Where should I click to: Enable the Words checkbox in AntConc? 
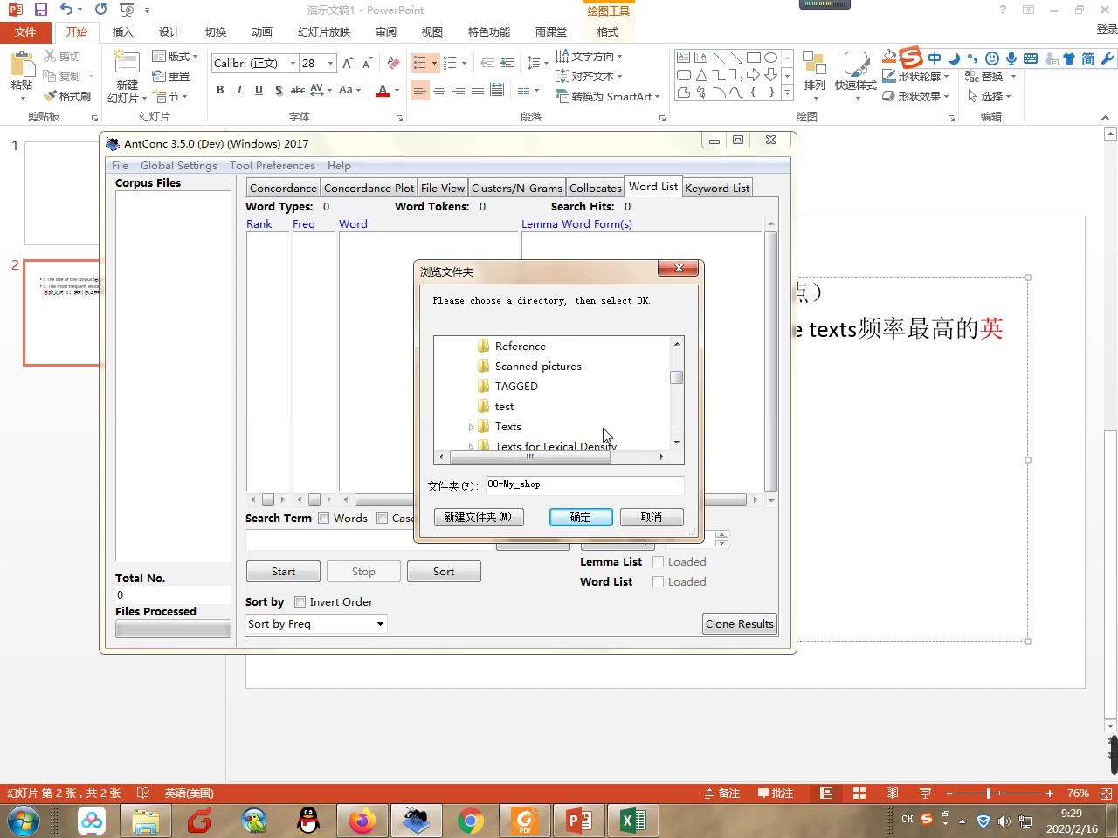(324, 518)
